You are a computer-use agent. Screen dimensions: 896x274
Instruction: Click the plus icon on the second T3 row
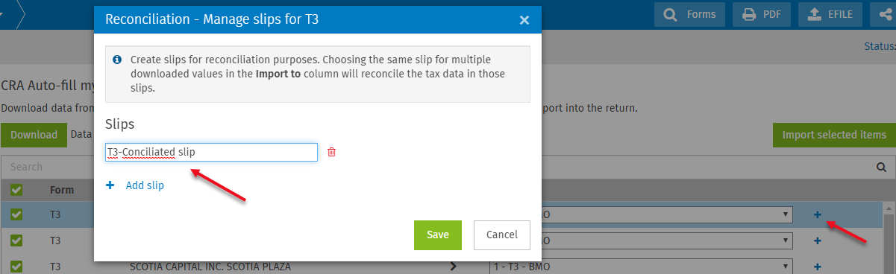tap(817, 240)
